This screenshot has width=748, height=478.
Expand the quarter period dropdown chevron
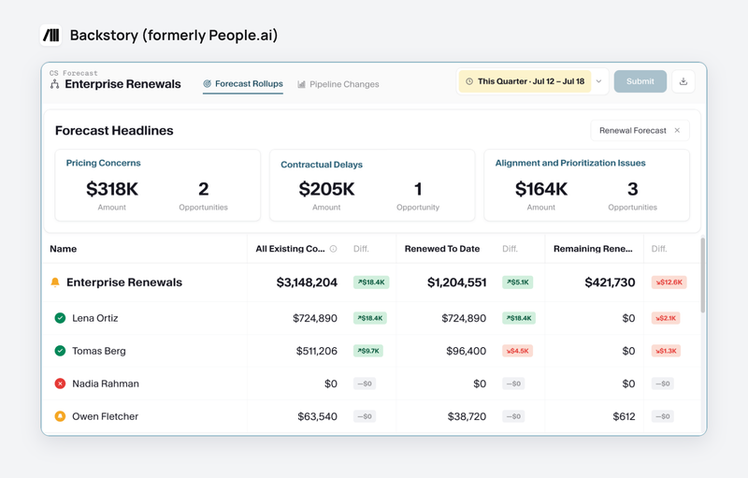598,81
